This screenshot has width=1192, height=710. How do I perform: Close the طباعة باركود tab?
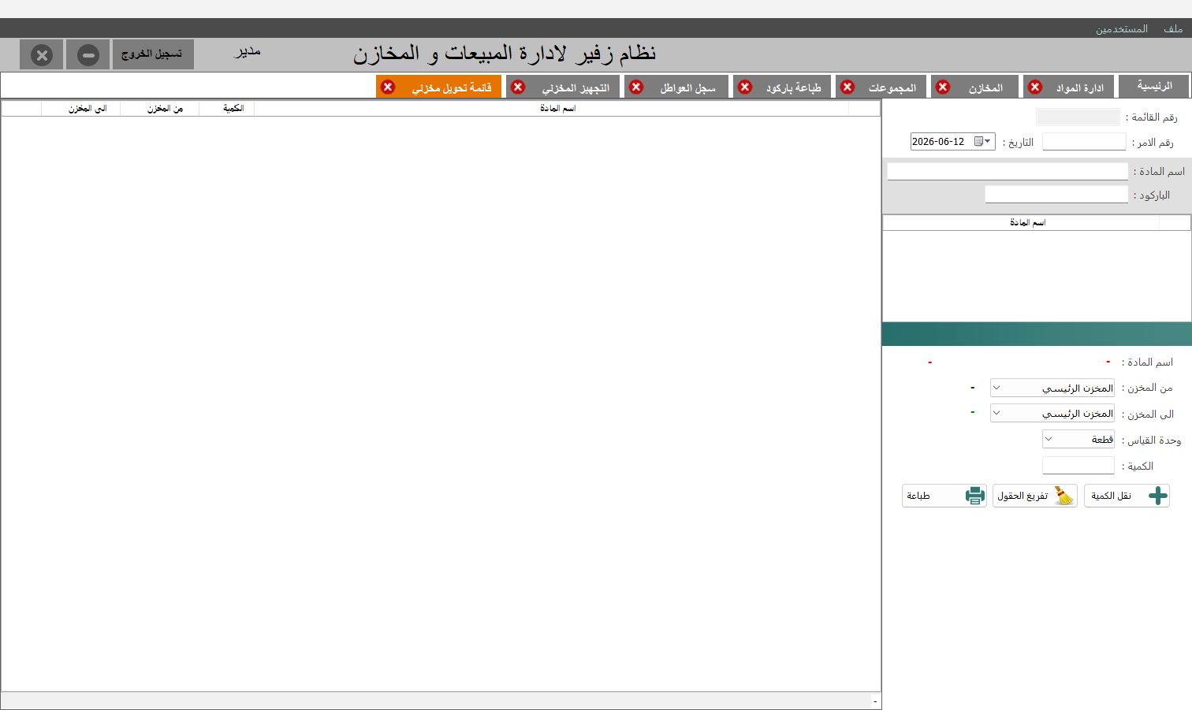click(745, 87)
